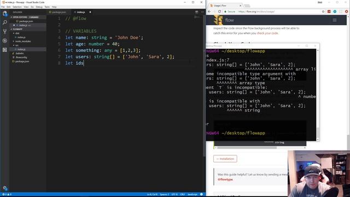The height and width of the screenshot is (197, 350).
Task: Open the Explorer view in activity bar
Action: coord(5,13)
